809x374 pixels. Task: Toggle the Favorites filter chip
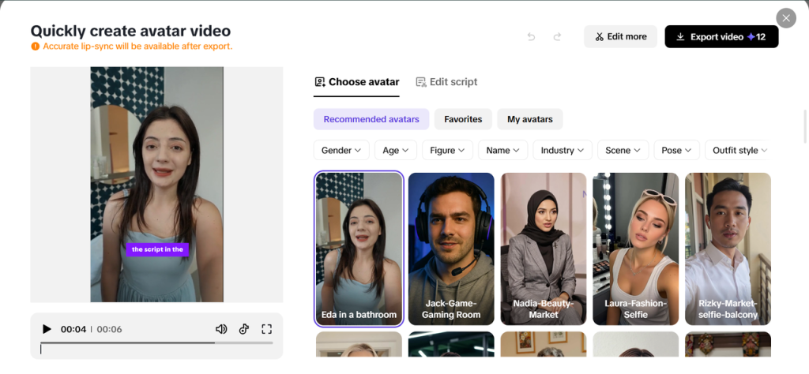point(463,119)
